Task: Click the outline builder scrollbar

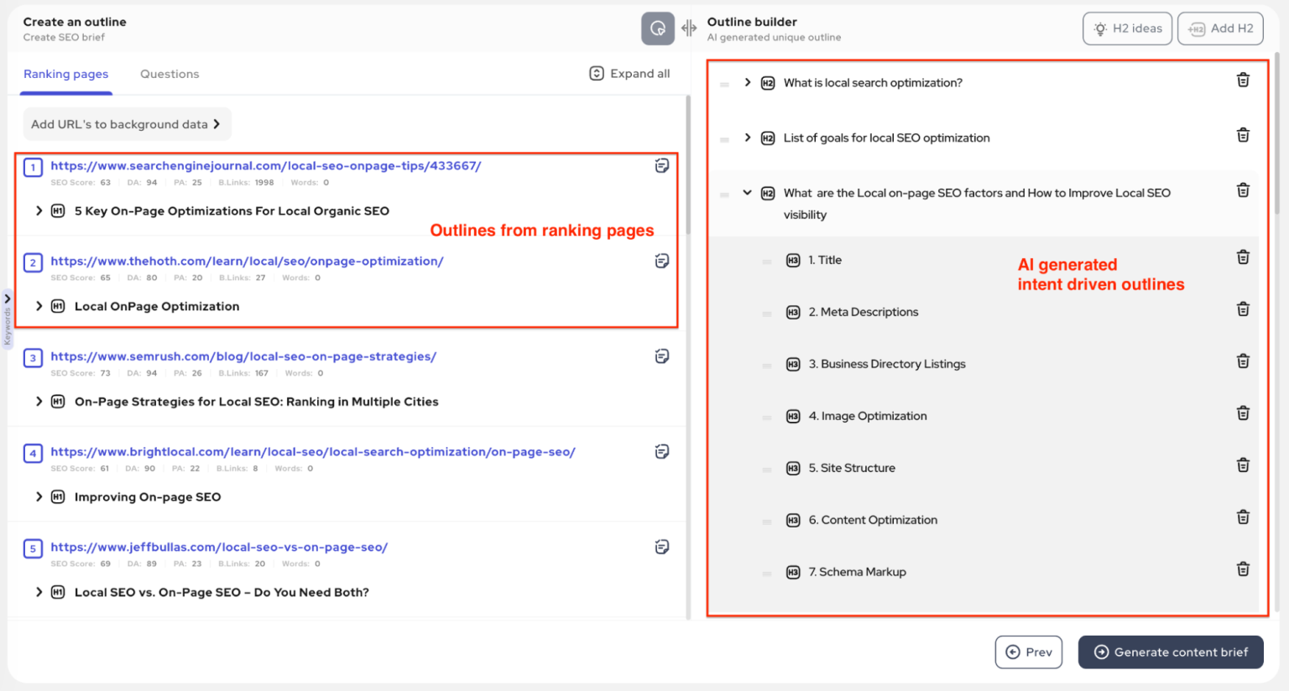Action: (x=1276, y=132)
